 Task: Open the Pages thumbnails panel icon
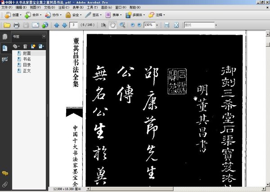(5, 36)
